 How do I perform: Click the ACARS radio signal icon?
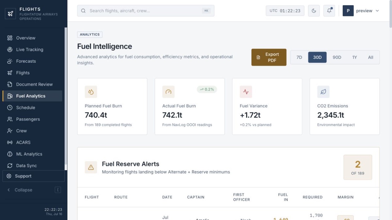point(10,142)
